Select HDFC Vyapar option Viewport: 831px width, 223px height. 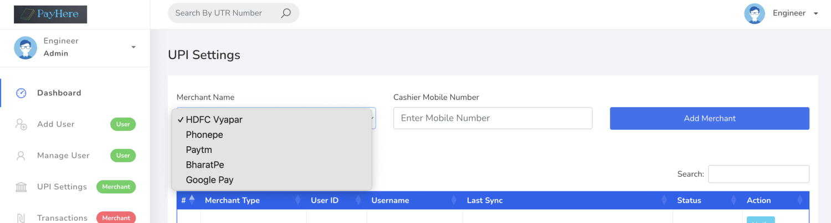click(x=214, y=120)
